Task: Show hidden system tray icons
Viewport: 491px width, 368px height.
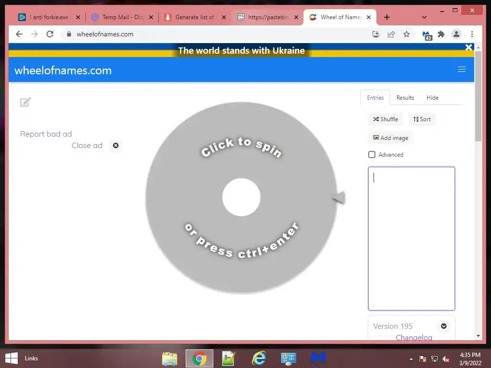Action: coord(411,359)
